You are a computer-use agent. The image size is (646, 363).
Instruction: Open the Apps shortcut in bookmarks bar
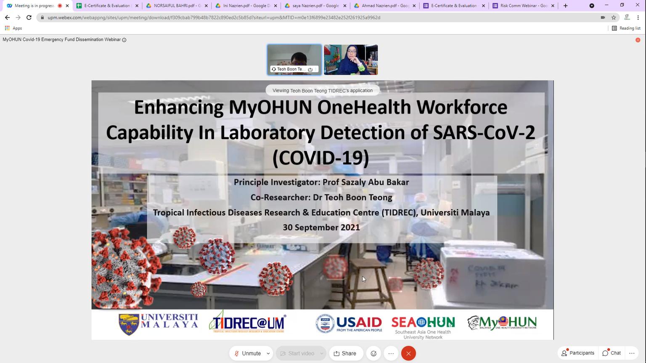coord(13,28)
